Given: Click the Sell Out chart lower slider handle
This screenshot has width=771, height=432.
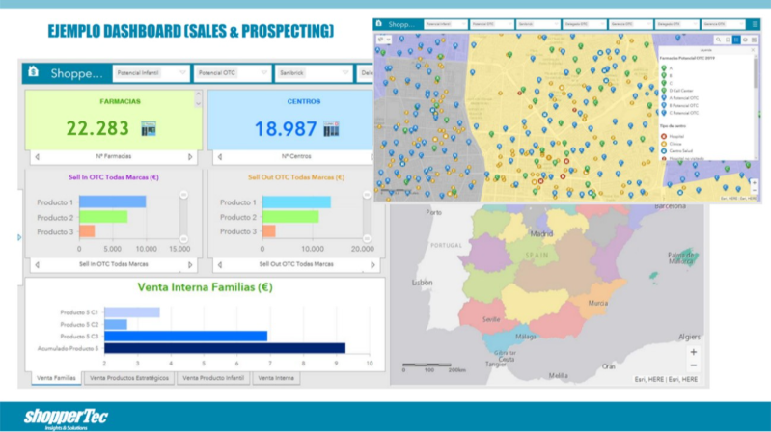Looking at the screenshot, I should click(x=368, y=238).
